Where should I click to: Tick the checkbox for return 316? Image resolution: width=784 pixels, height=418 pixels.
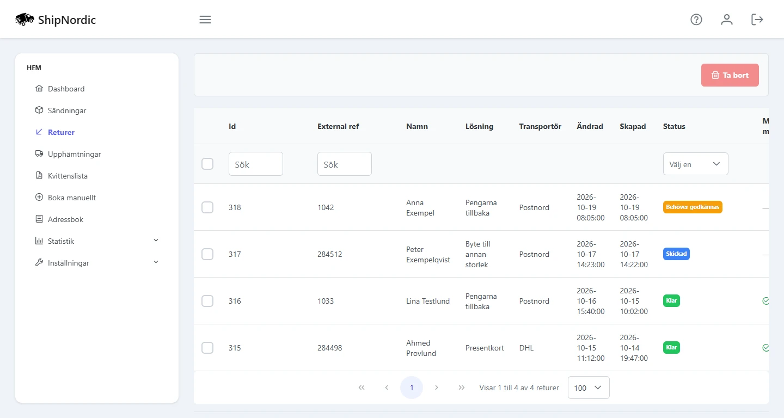click(207, 301)
